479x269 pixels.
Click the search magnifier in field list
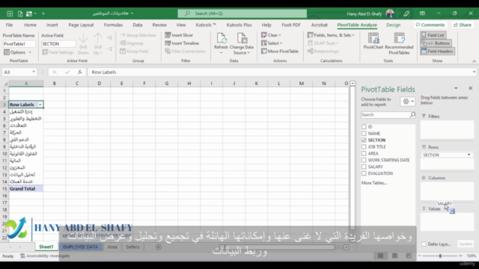(x=412, y=114)
